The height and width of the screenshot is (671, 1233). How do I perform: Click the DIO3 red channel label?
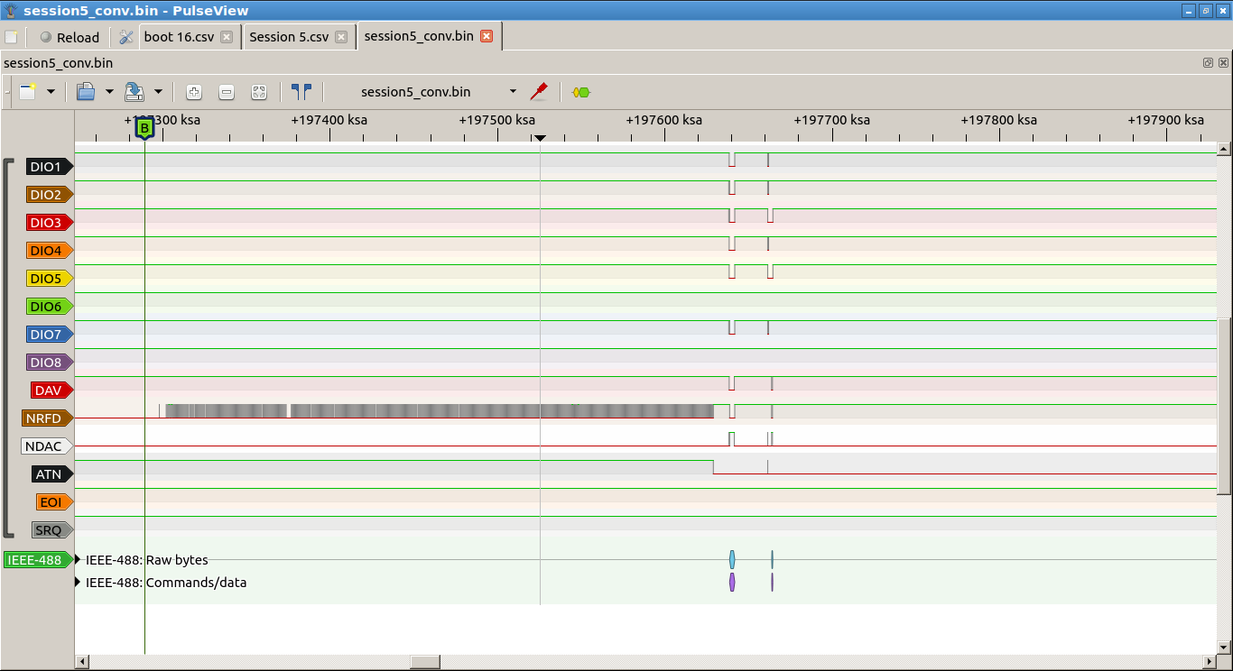(46, 223)
